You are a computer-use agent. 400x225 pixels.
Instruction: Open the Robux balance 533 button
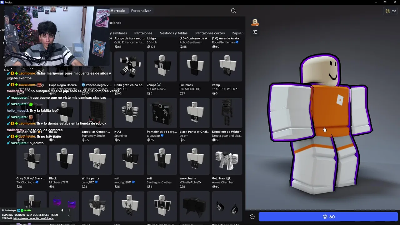[x=391, y=11]
